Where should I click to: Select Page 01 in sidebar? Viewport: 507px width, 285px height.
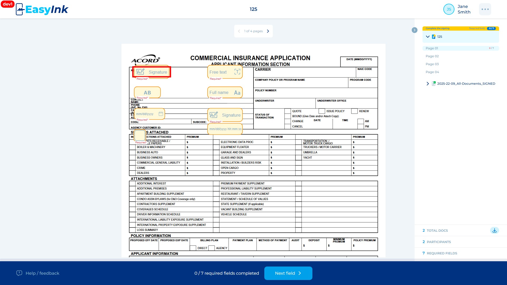point(461,48)
